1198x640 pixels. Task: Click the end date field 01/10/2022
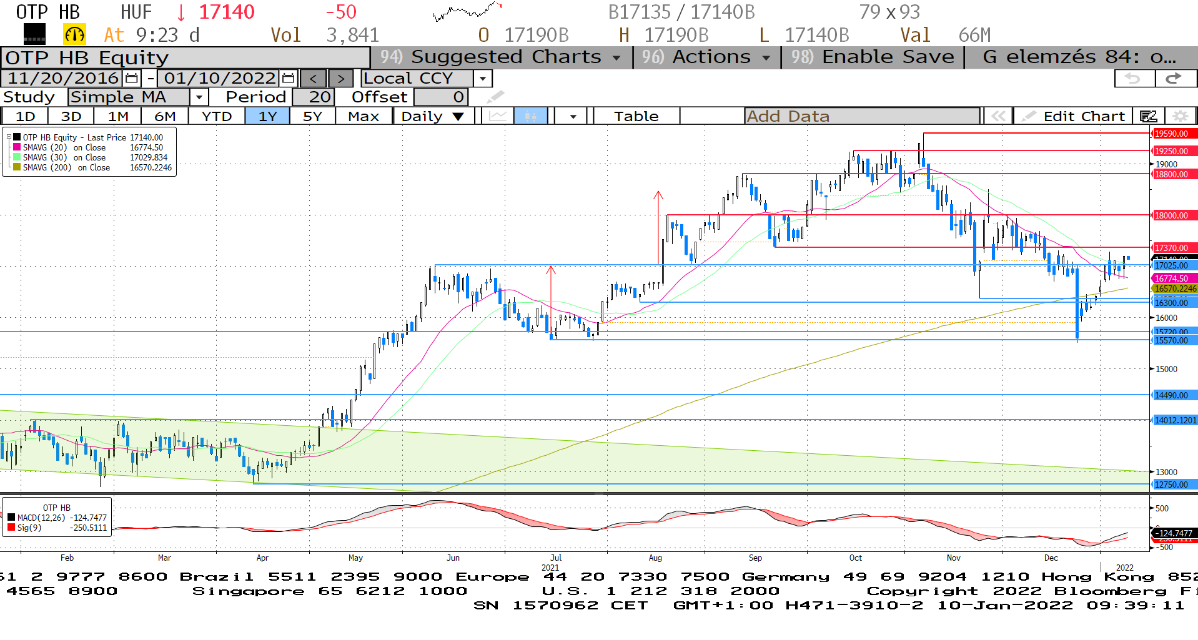pyautogui.click(x=220, y=79)
